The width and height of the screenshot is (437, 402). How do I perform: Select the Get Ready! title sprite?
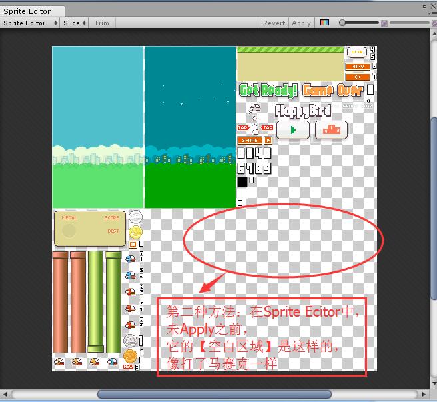coord(268,91)
